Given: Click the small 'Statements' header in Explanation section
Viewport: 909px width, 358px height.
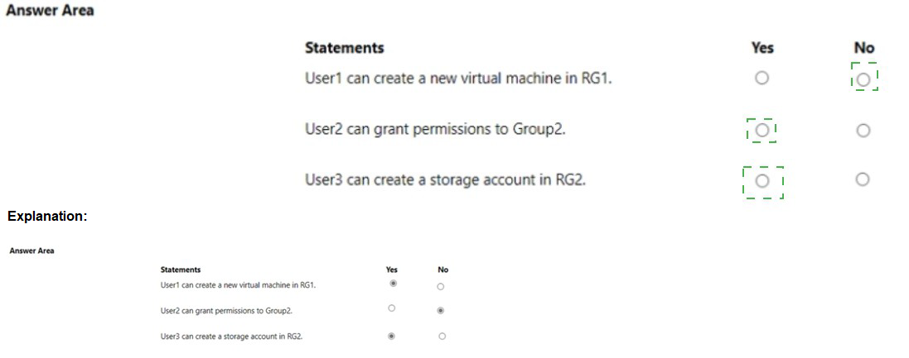Looking at the screenshot, I should pyautogui.click(x=180, y=270).
